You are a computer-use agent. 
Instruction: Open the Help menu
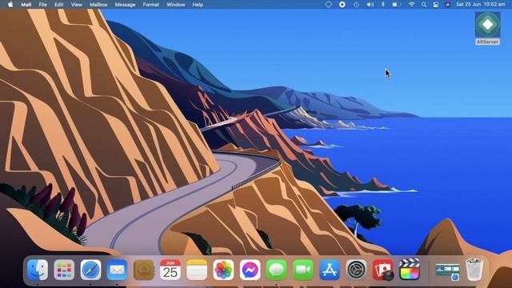pyautogui.click(x=198, y=5)
